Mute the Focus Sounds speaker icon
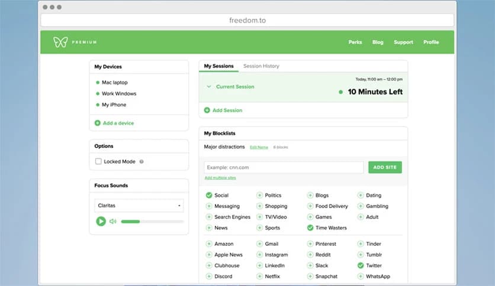Viewport: 495px width, 286px height. pos(112,222)
